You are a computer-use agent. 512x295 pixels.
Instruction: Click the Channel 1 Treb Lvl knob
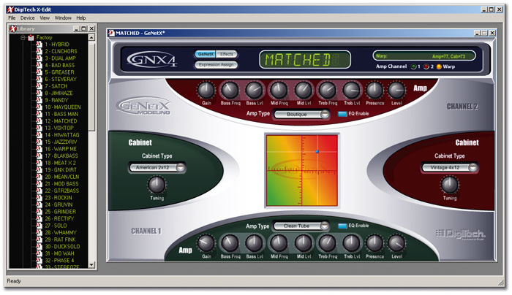[351, 243]
